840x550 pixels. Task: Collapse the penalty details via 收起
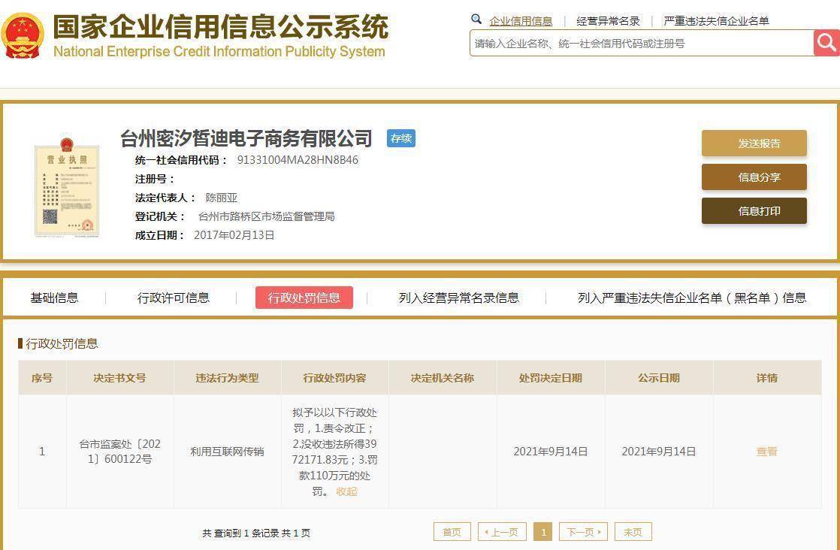346,491
